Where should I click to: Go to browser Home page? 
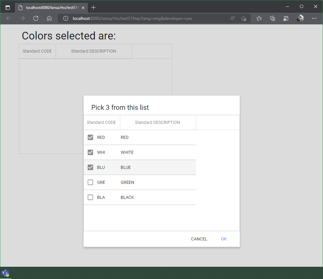tap(49, 18)
